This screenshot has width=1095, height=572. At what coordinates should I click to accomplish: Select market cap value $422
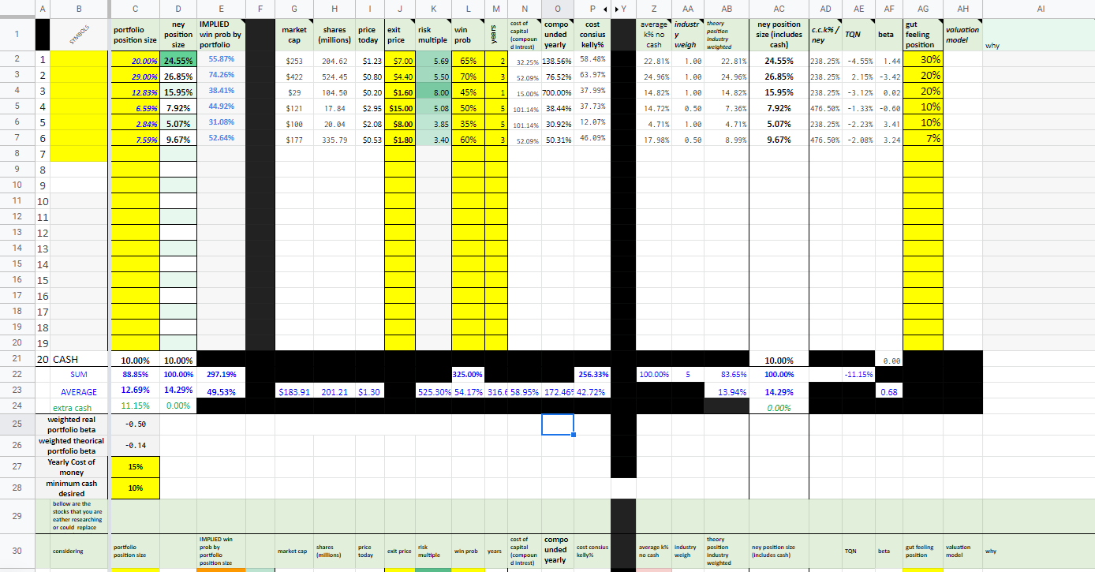(293, 76)
